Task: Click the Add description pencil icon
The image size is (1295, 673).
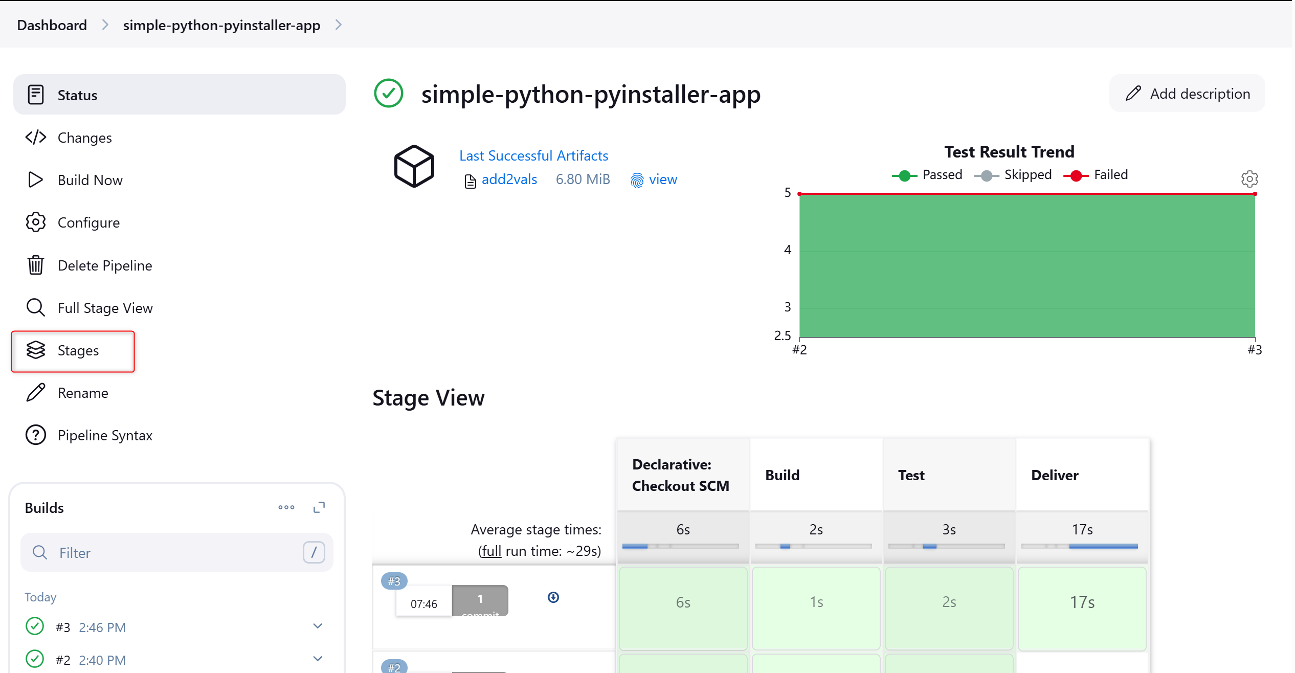Action: [1133, 93]
